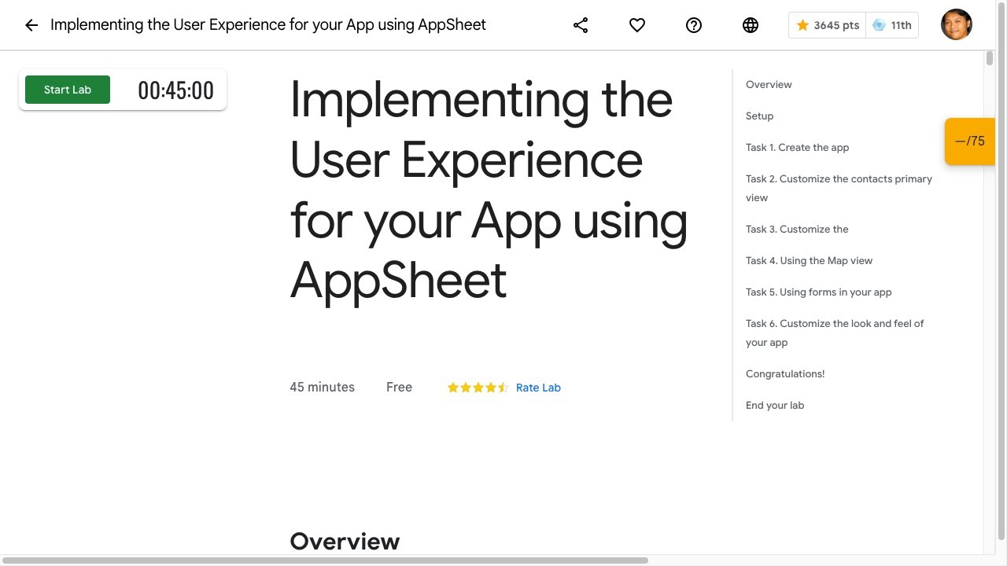Image resolution: width=1007 pixels, height=566 pixels.
Task: Go to Task 2 contacts primary view
Action: tap(839, 188)
